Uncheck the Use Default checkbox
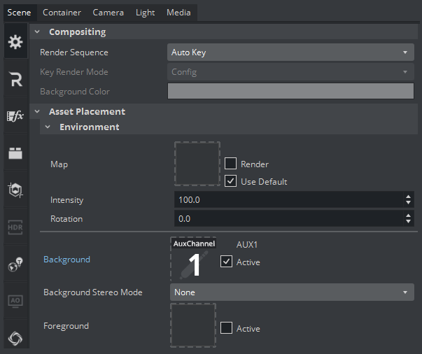The width and height of the screenshot is (422, 354). click(x=230, y=181)
